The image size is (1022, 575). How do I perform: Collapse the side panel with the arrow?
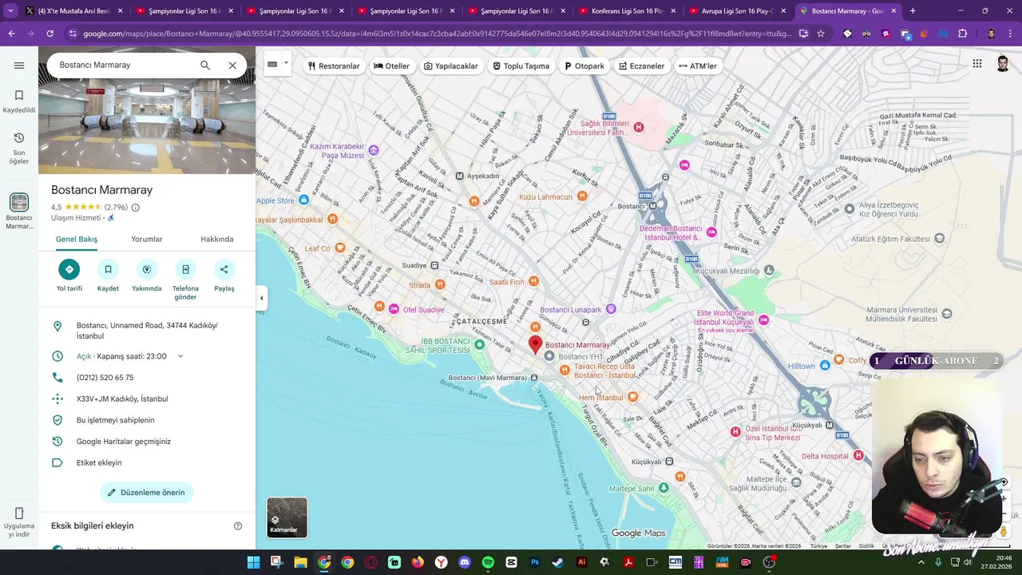(x=261, y=298)
